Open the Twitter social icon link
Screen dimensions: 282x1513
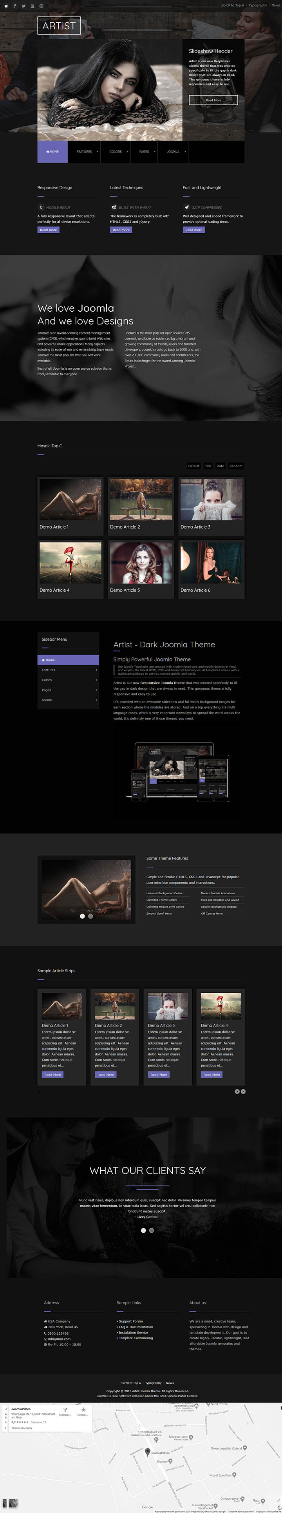point(23,6)
